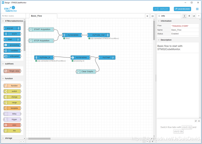Pick the Single value subflow node
Image resolution: width=202 pixels, height=144 pixels.
click(12, 71)
